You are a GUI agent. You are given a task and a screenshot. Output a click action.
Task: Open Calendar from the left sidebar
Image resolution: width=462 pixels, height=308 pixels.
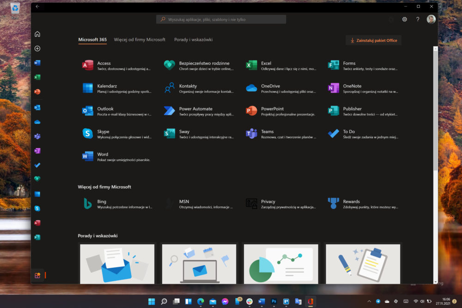tap(37, 194)
